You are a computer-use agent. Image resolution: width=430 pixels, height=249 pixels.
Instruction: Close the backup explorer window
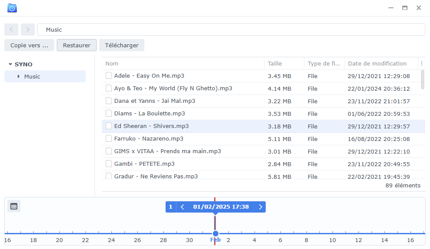pyautogui.click(x=418, y=8)
